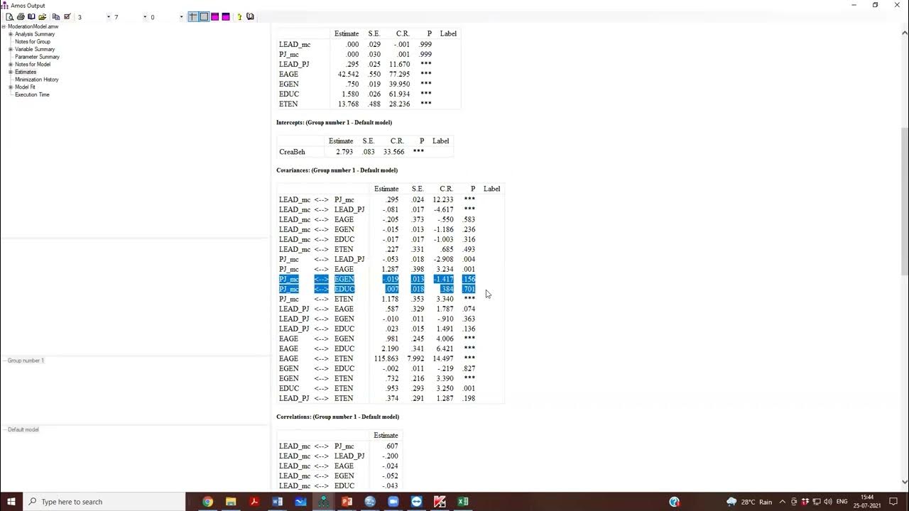Click the EAGE ETEN estimate 115.863
This screenshot has width=909, height=511.
pyautogui.click(x=386, y=358)
